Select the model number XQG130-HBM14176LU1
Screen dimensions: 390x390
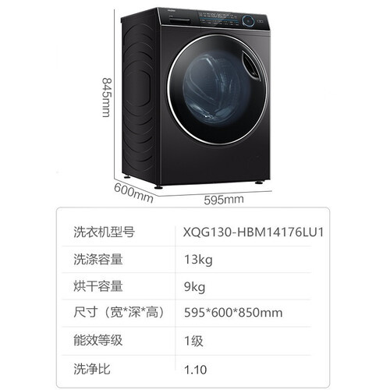(x=253, y=232)
